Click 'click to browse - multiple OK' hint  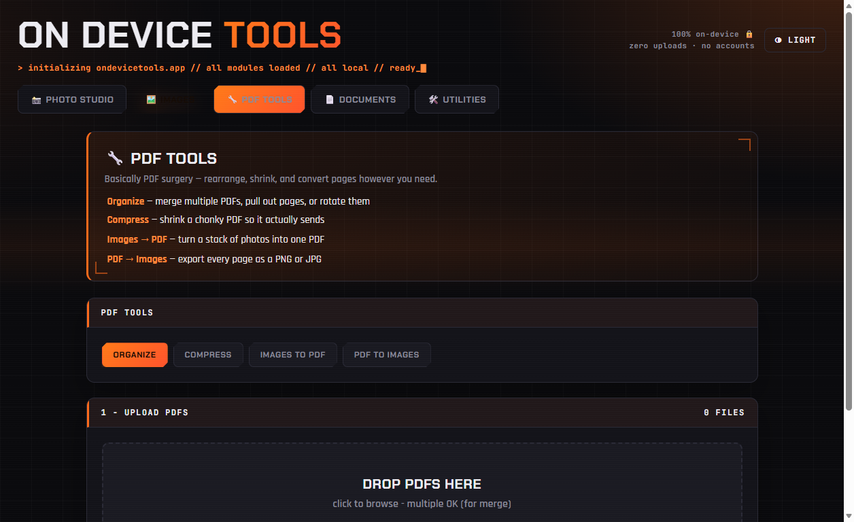(x=422, y=504)
